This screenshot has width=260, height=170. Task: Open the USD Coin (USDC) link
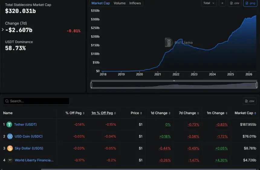coord(28,136)
